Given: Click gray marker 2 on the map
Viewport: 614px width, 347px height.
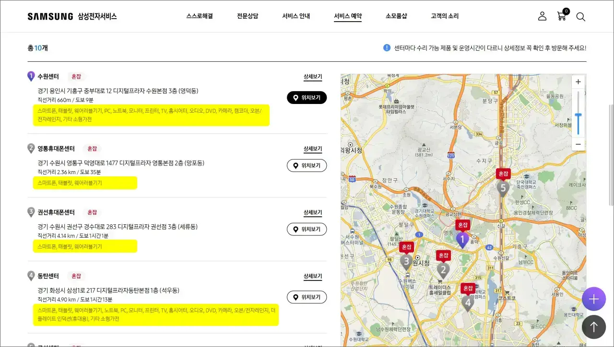Looking at the screenshot, I should [443, 271].
